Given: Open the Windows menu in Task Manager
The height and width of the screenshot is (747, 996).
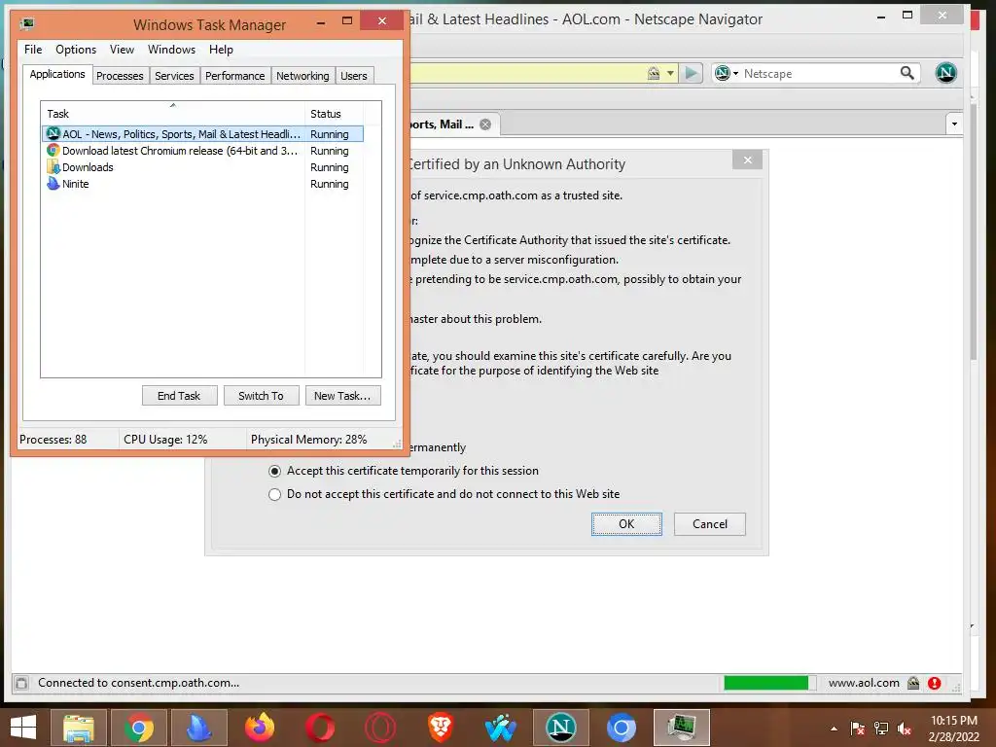Looking at the screenshot, I should point(171,50).
